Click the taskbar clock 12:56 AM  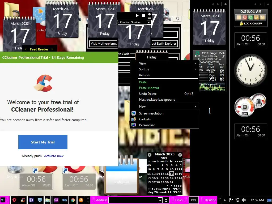coord(257,200)
